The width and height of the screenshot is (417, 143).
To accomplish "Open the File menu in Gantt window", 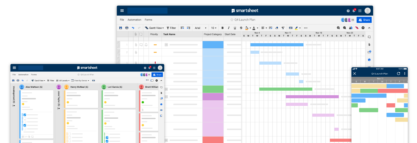I will point(122,20).
